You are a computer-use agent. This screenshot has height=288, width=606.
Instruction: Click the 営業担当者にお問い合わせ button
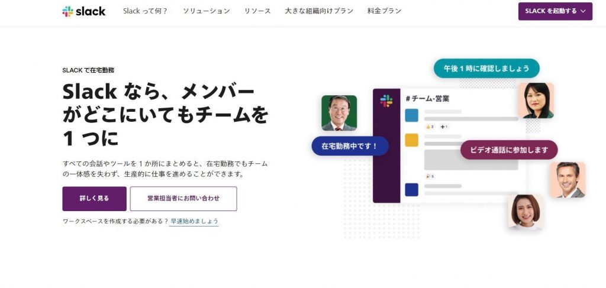tap(183, 199)
